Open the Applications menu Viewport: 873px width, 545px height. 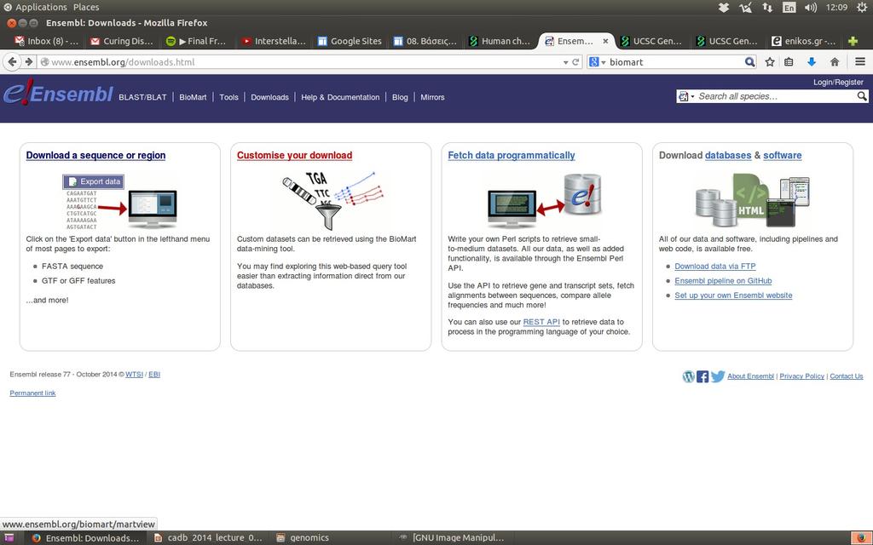pos(41,7)
